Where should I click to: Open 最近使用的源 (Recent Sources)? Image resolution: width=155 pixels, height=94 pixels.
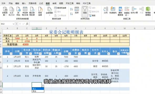coord(32,11)
